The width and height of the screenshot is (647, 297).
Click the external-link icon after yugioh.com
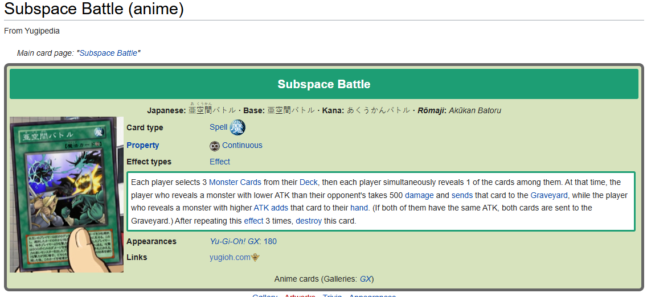256,257
